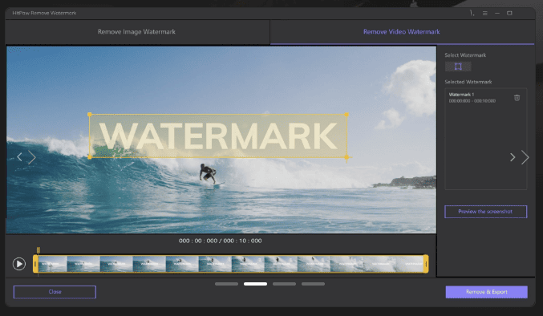
Task: Switch to the Remove Image Watermark tab
Action: (x=136, y=32)
